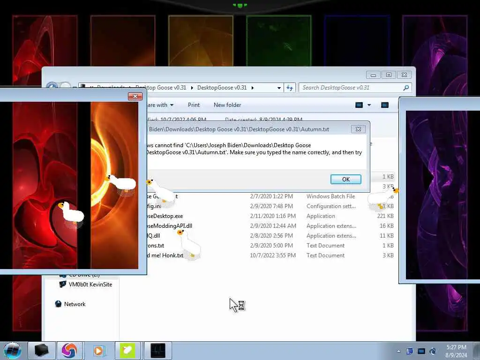Select the fig.ini configuration file
480x360 pixels.
[x=154, y=206]
